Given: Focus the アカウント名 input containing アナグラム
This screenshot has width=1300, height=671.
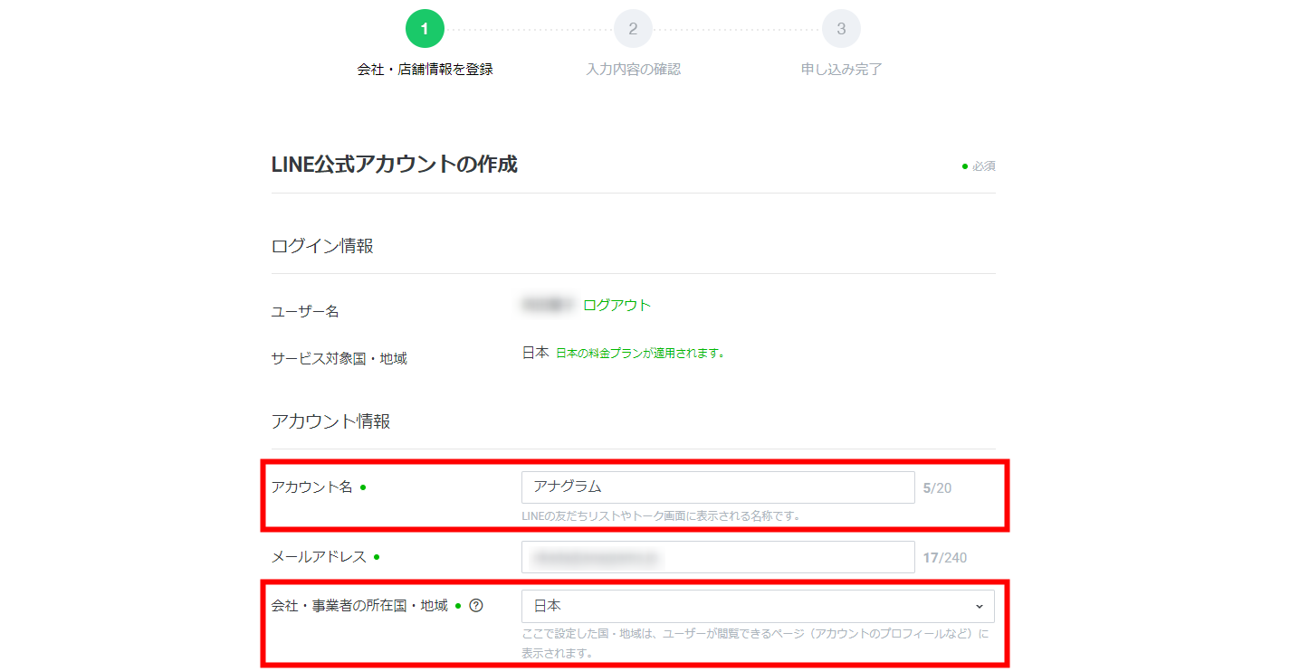Looking at the screenshot, I should tap(717, 487).
